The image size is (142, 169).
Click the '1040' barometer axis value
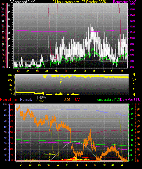[132, 15]
